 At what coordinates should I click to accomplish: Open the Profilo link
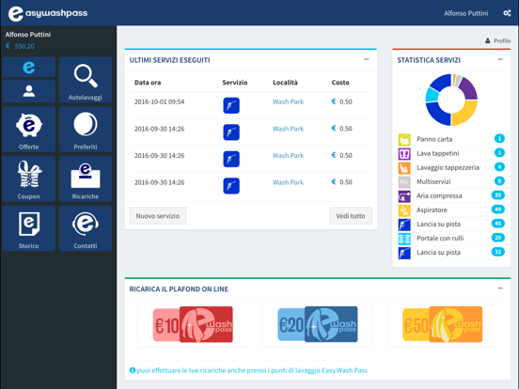tap(497, 40)
